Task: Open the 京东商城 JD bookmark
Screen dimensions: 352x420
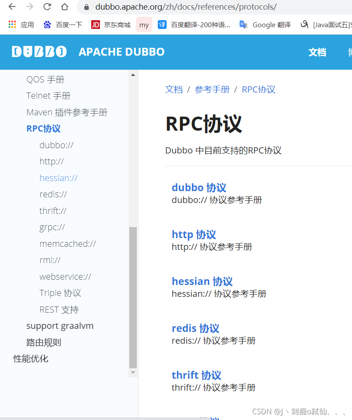Action: click(x=111, y=25)
